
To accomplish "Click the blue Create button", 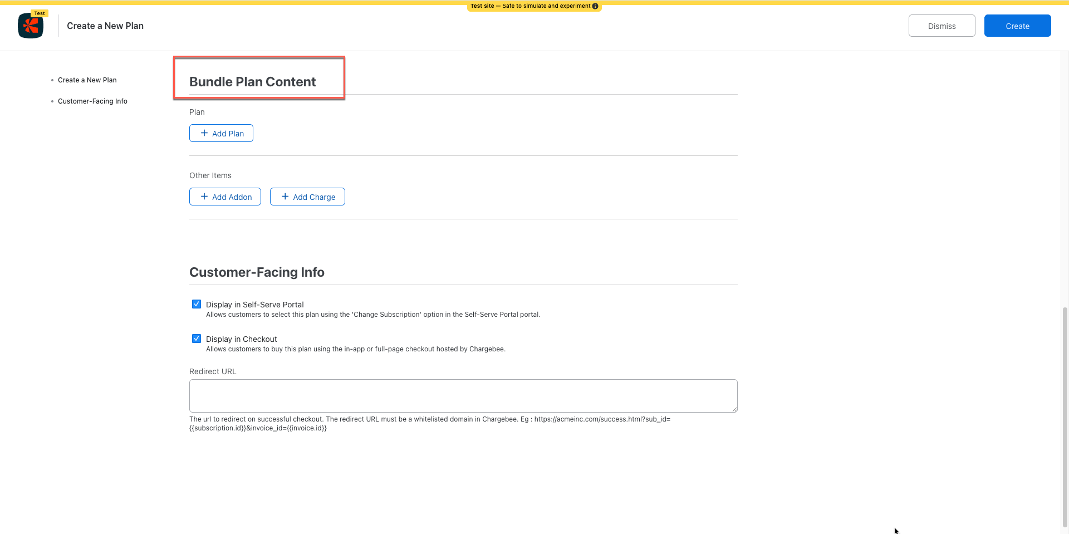I will coord(1017,26).
